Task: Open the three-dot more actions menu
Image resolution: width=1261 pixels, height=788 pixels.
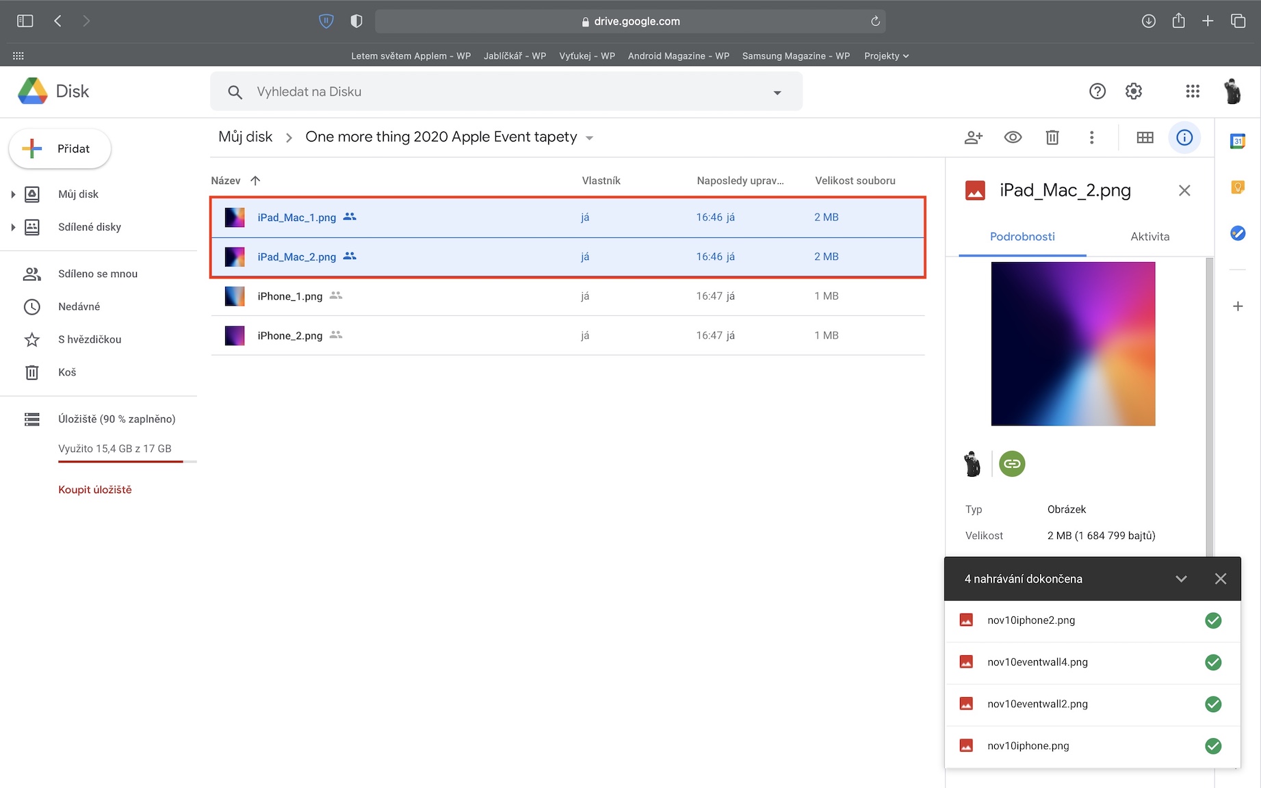Action: (x=1091, y=137)
